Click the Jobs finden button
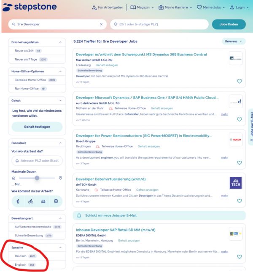 tap(229, 25)
